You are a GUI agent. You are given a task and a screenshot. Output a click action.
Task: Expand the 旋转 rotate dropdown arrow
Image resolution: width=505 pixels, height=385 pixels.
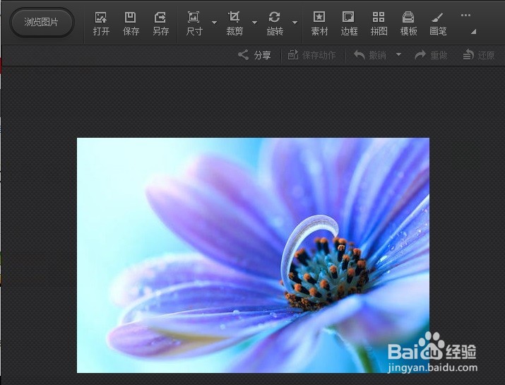click(295, 23)
